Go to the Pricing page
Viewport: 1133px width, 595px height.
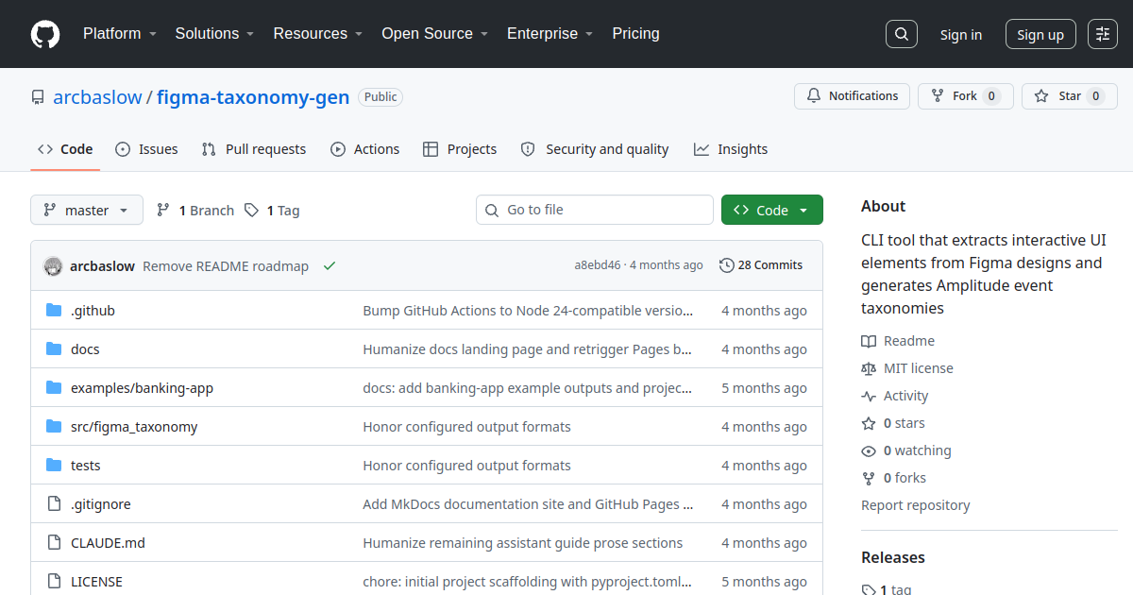(x=635, y=34)
